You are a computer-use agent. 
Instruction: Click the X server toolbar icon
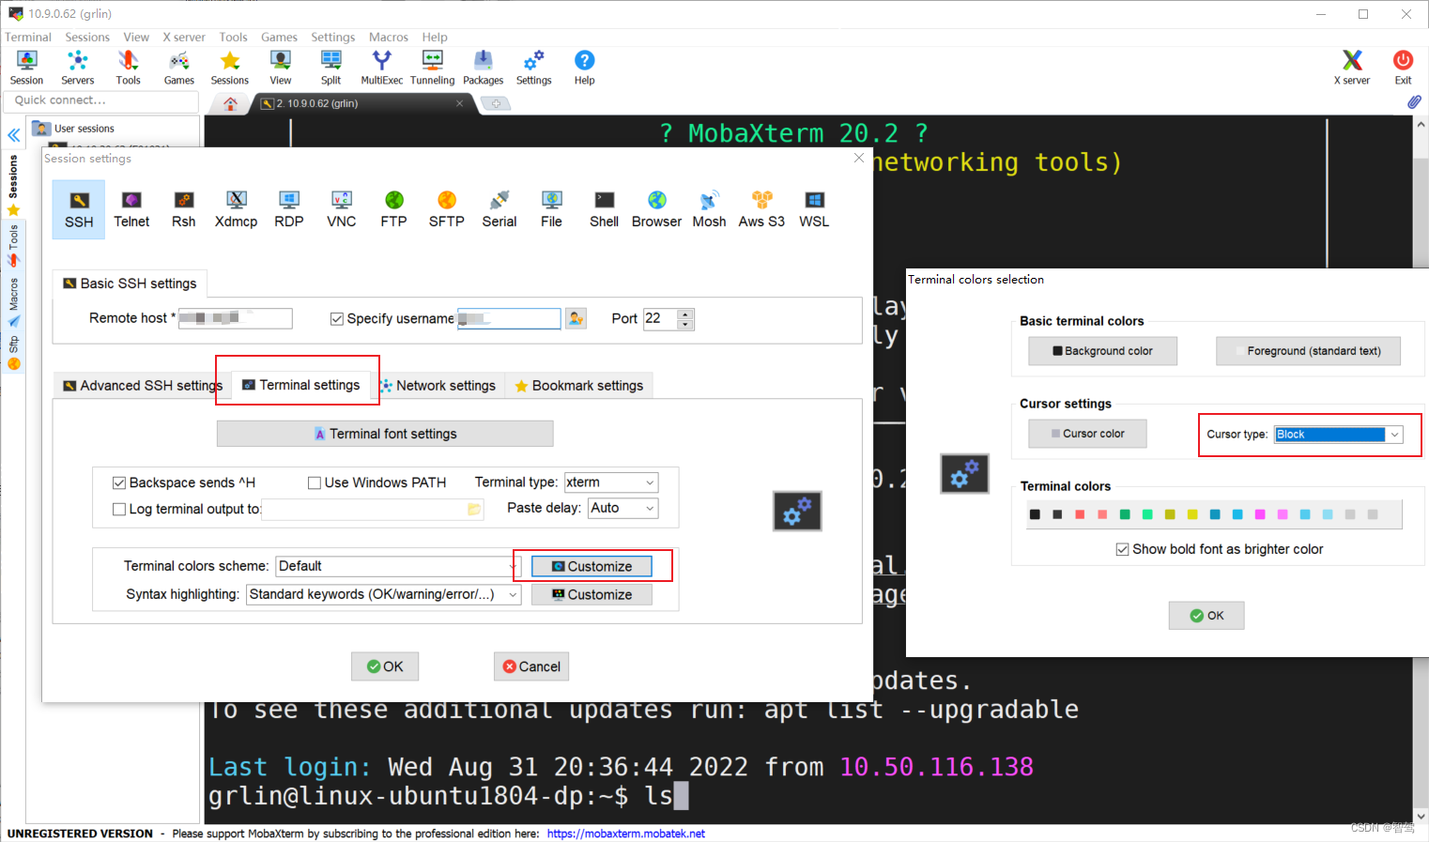1351,68
